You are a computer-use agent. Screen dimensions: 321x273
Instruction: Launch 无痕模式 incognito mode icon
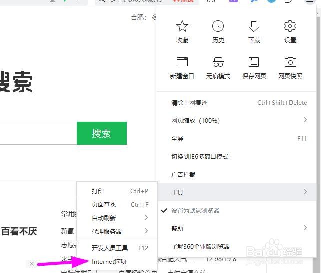(x=218, y=62)
